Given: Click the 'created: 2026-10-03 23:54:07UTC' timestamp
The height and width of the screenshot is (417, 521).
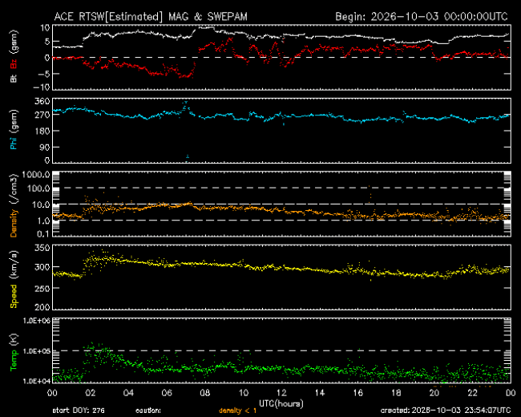Looking at the screenshot, I should [446, 411].
